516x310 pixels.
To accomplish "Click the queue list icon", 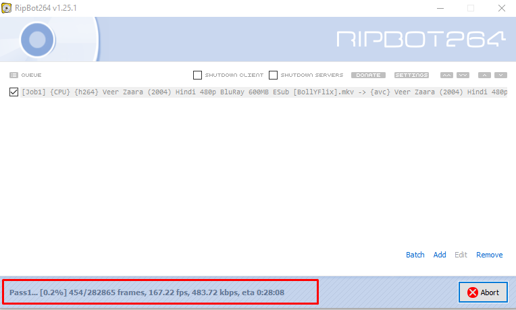I will click(x=14, y=75).
